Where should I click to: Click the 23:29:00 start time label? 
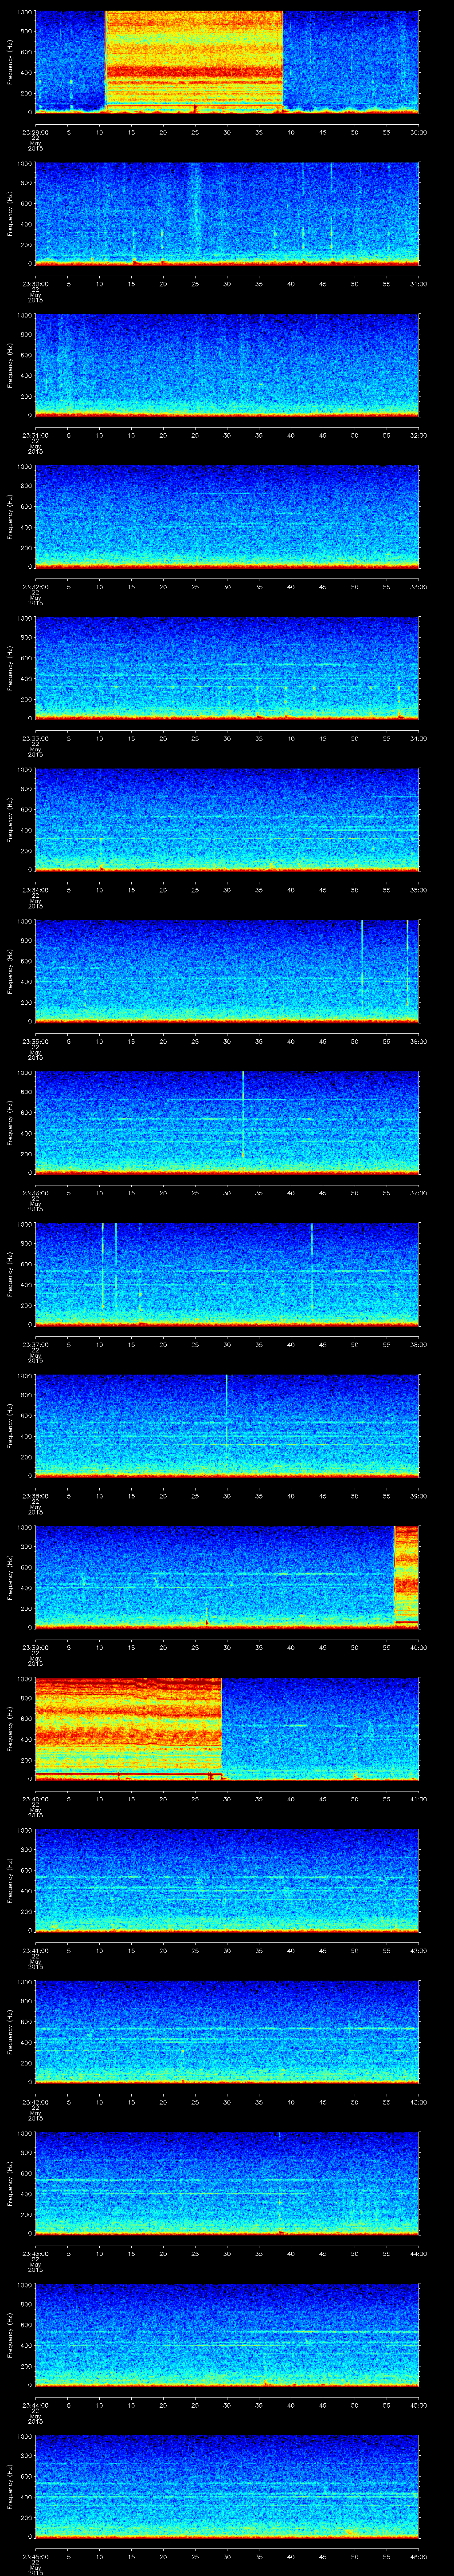(x=35, y=132)
